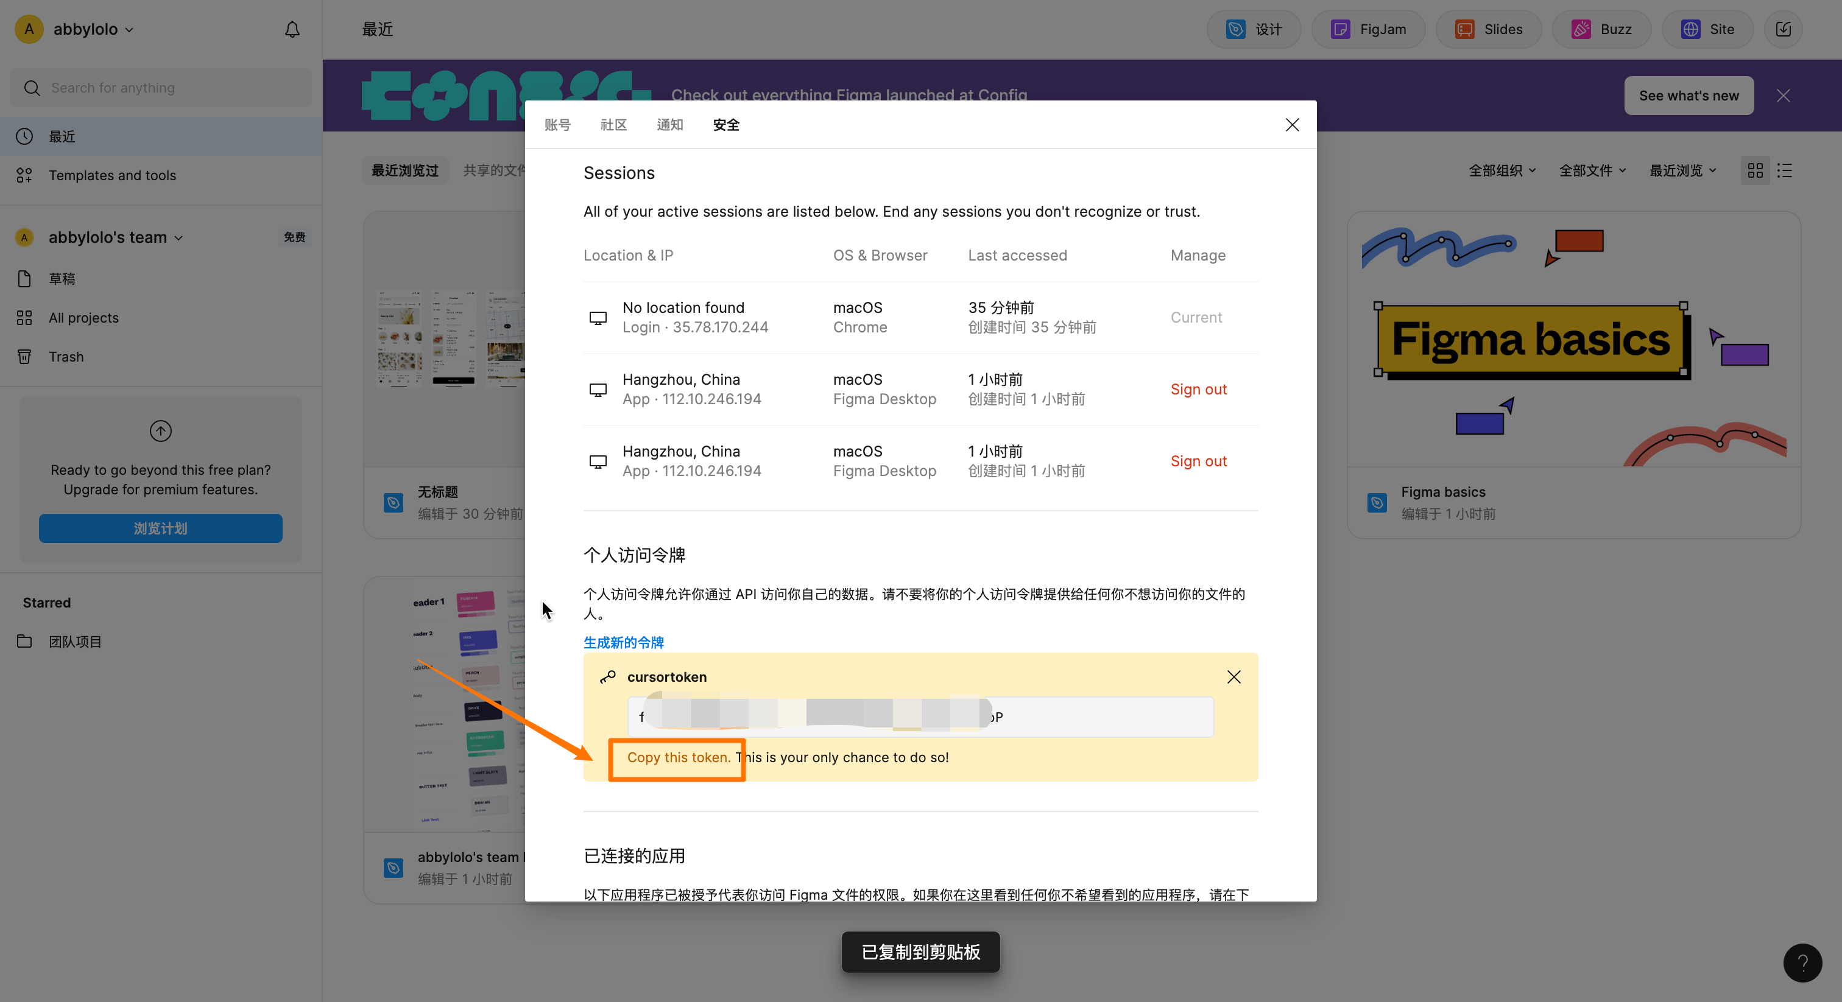Click the import icon at top right
This screenshot has width=1842, height=1002.
1784,29
